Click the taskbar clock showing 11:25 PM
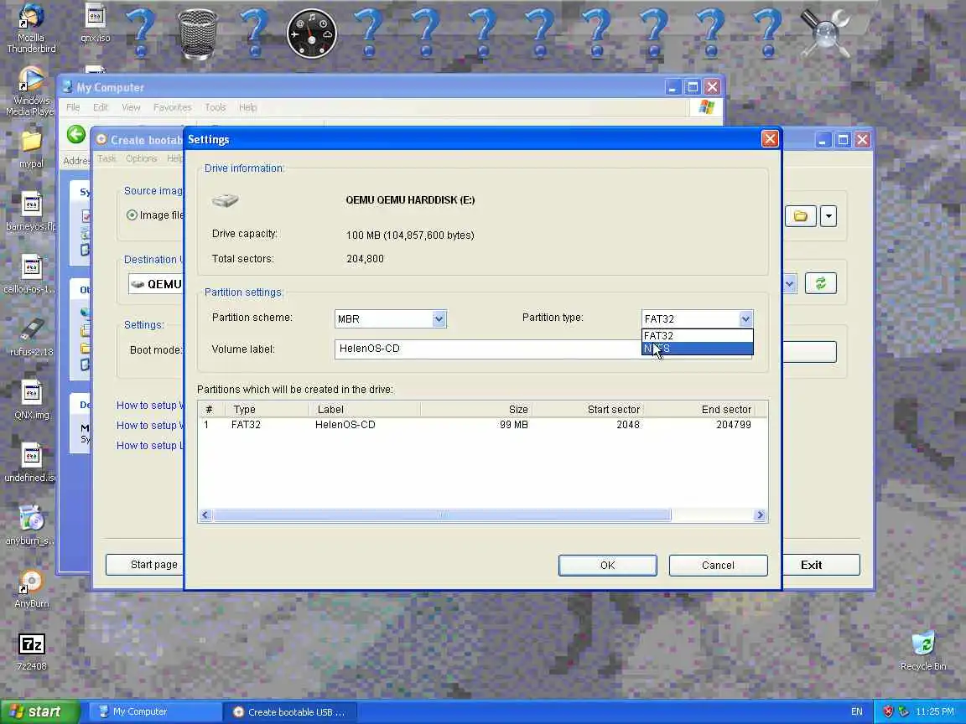 pyautogui.click(x=935, y=711)
